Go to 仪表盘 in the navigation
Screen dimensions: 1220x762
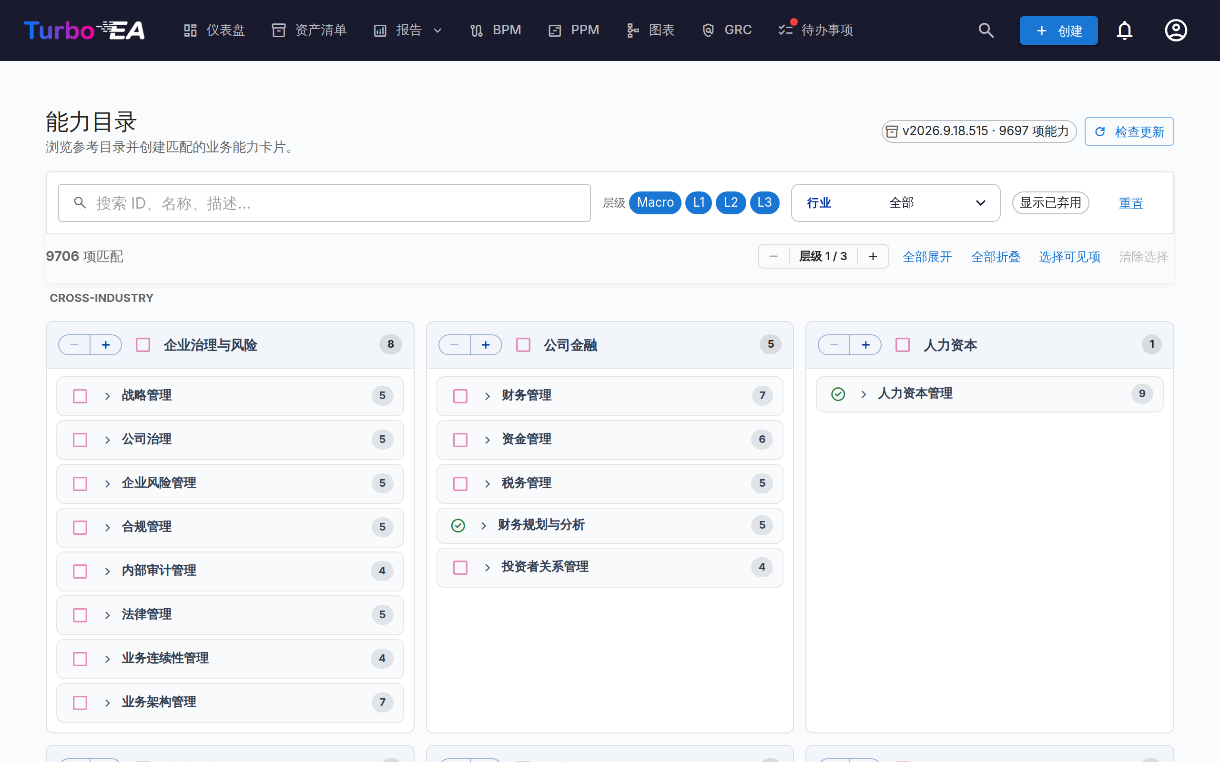(x=214, y=30)
